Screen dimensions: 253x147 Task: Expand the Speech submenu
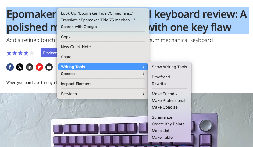coord(103,73)
